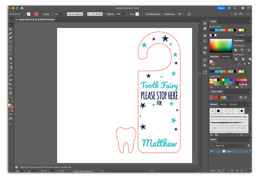
Task: Select crayon files.ai document tab
Action: pyautogui.click(x=36, y=19)
